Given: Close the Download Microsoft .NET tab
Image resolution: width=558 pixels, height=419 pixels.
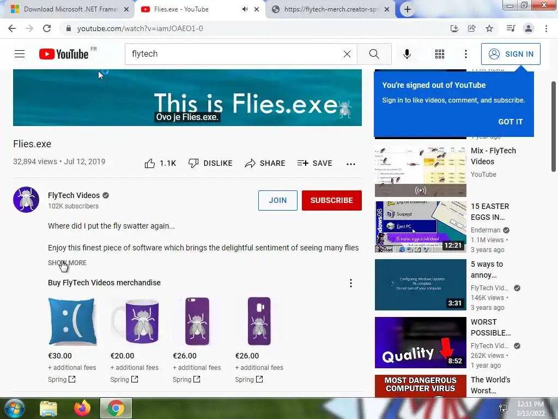Looking at the screenshot, I should point(126,10).
